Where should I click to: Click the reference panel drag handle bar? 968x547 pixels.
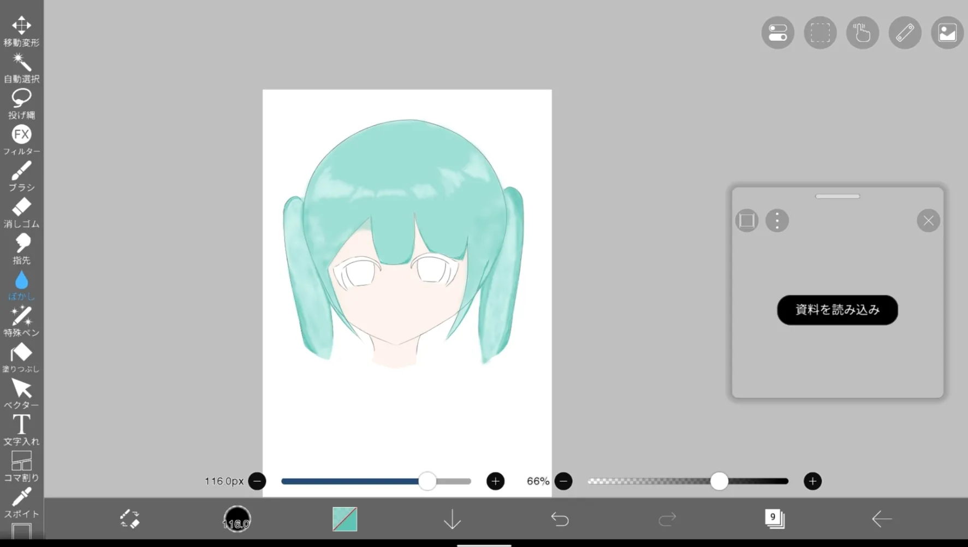click(x=837, y=196)
